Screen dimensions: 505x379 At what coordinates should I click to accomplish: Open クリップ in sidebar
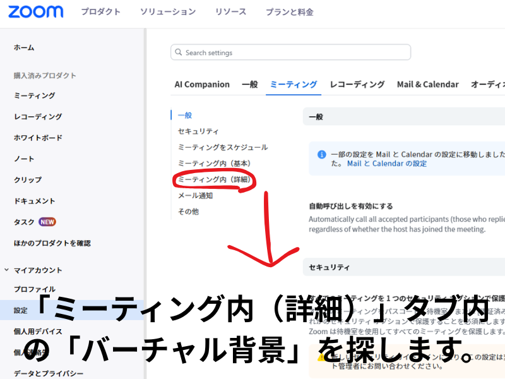tap(28, 180)
